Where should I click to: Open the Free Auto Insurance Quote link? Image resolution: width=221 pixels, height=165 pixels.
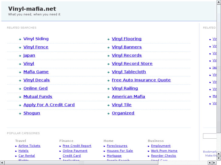click(x=141, y=80)
